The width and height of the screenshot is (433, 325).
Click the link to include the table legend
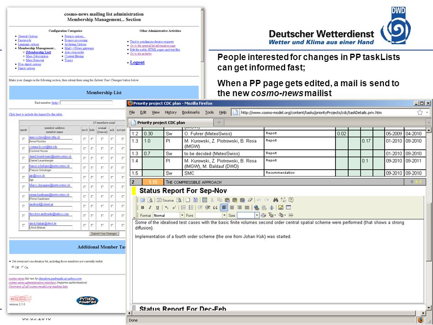click(x=36, y=114)
